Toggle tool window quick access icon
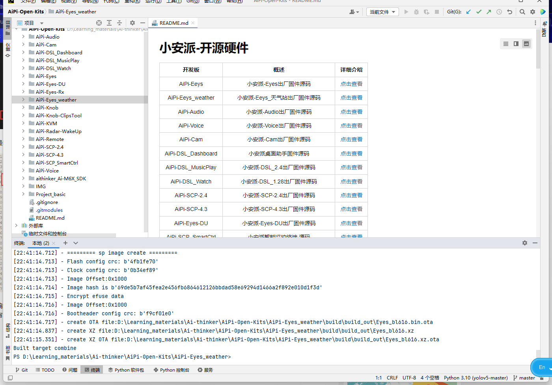The image size is (552, 385). pyautogui.click(x=10, y=378)
